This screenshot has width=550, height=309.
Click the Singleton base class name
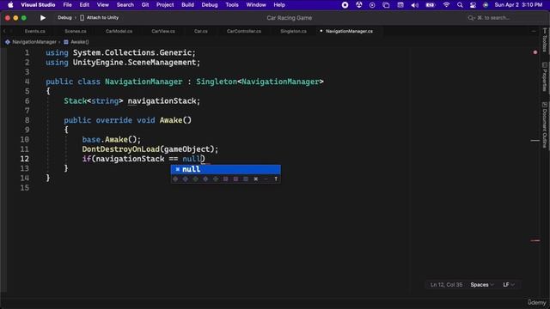click(217, 82)
